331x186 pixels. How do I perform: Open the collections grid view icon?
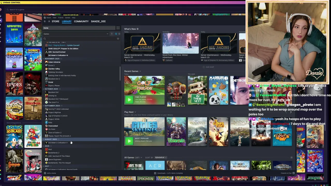(x=118, y=28)
